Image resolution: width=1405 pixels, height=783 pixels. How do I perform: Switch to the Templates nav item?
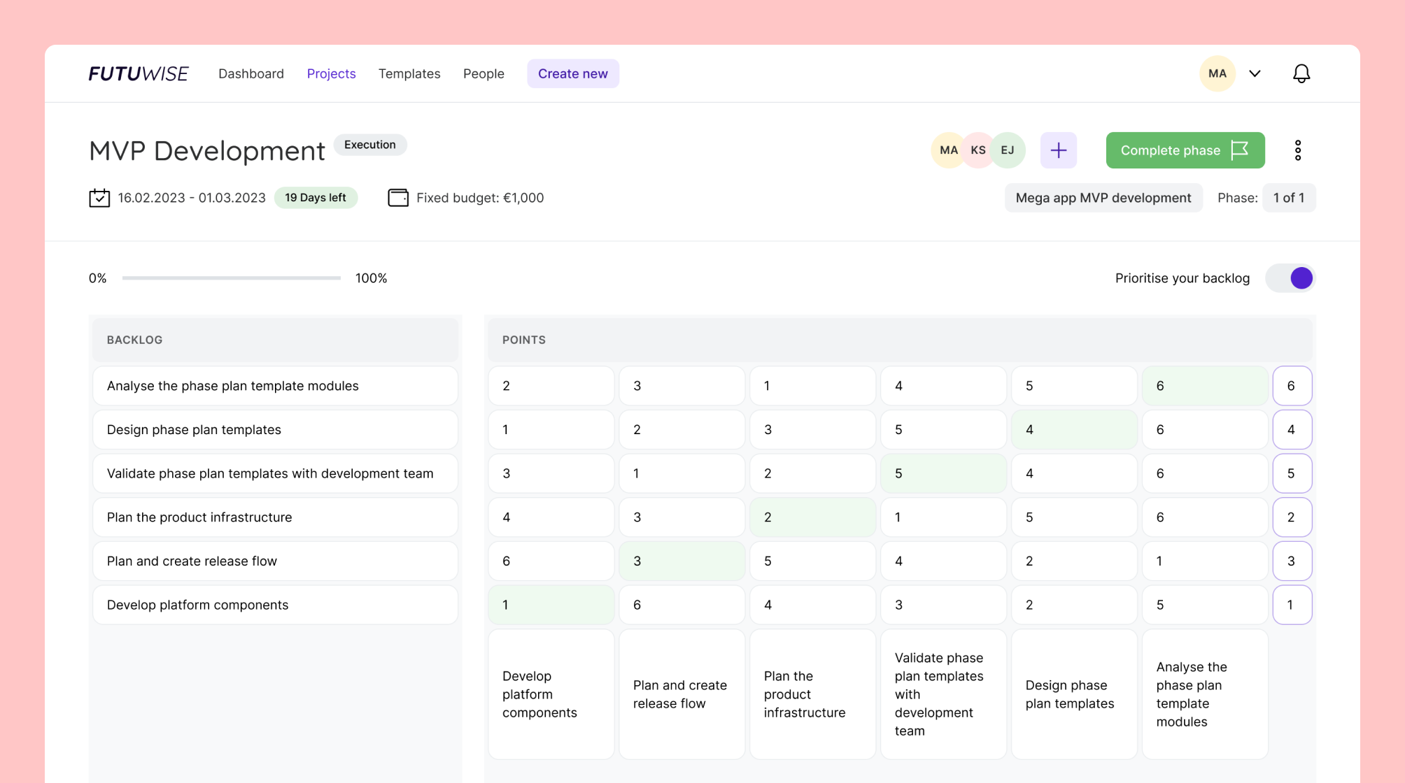409,73
